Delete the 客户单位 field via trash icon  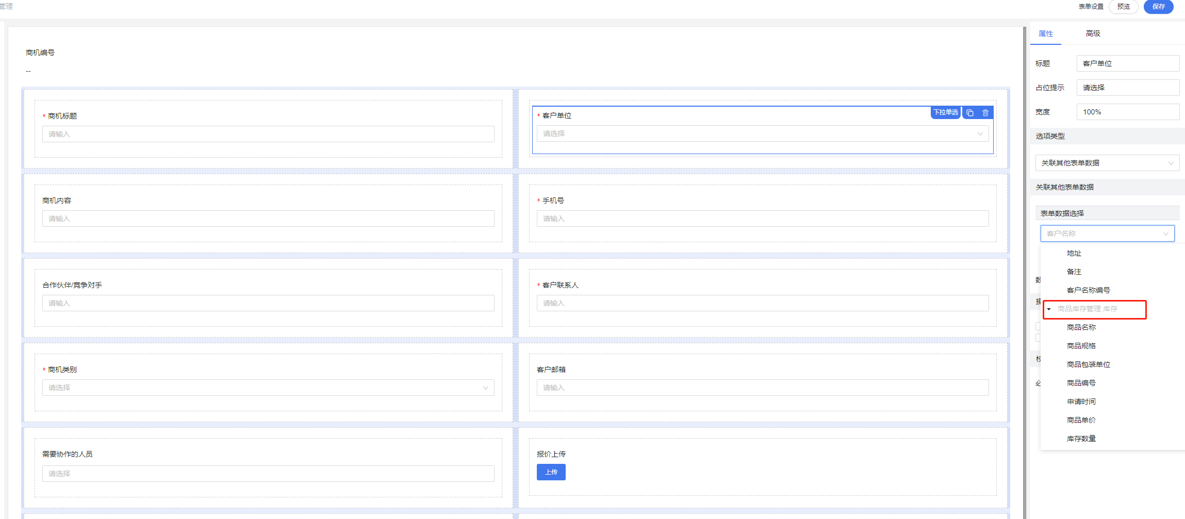click(x=985, y=113)
